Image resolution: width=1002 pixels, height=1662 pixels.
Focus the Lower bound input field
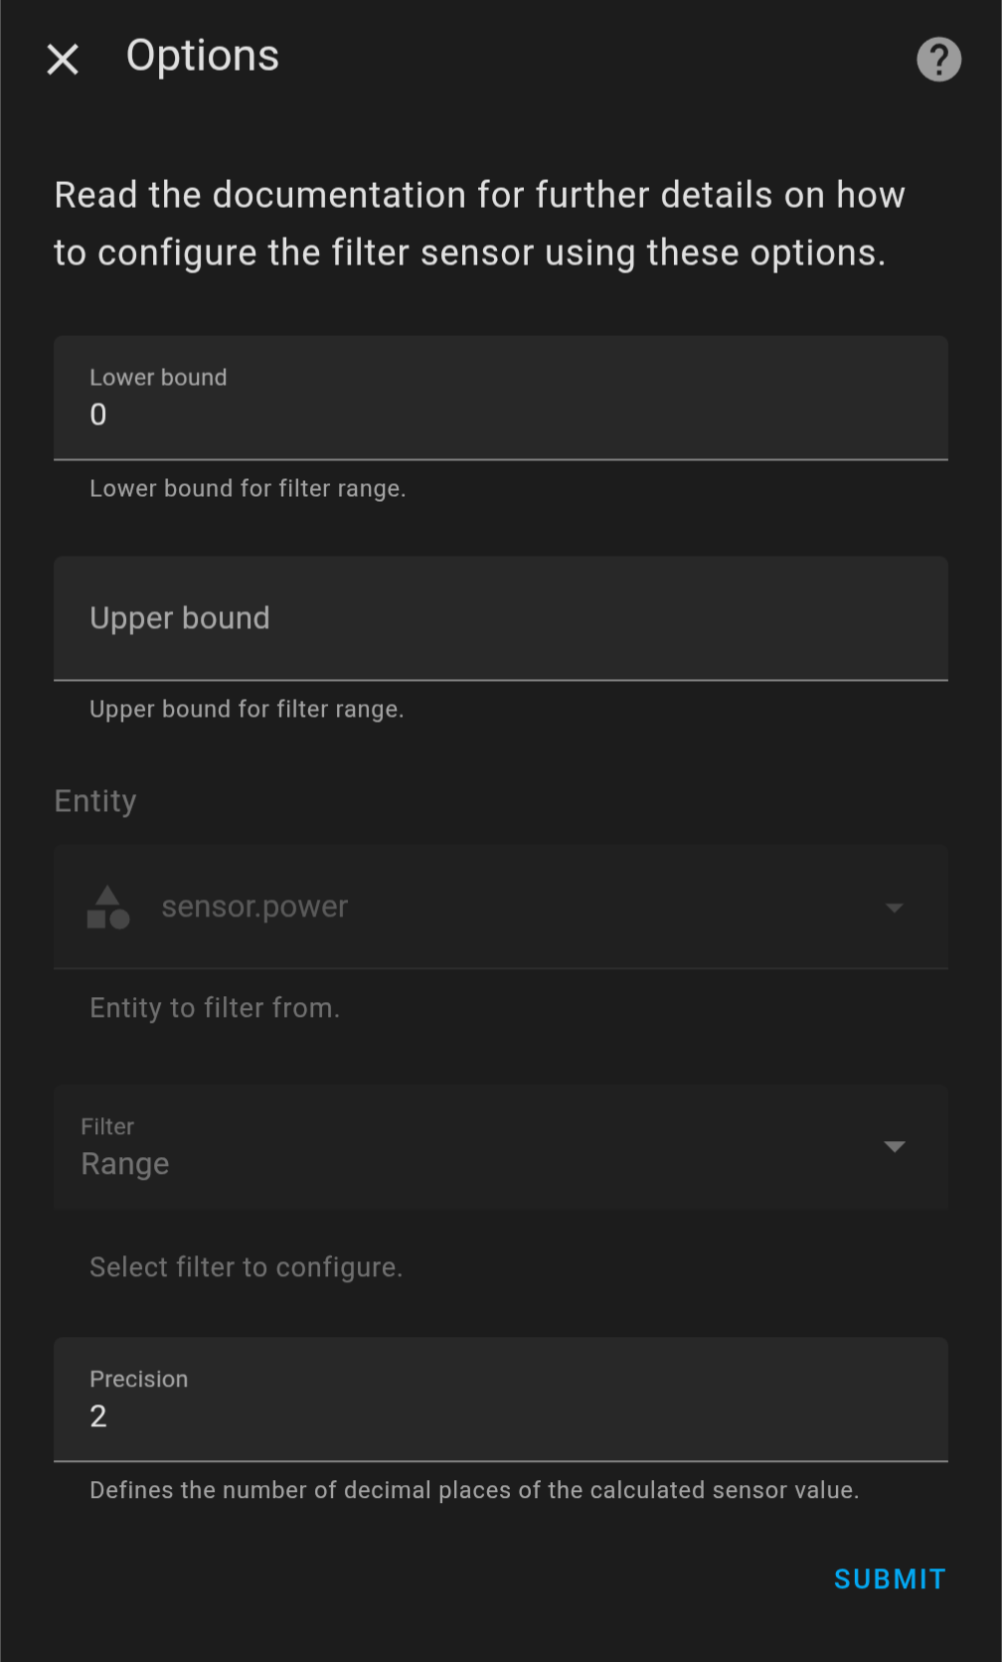[501, 398]
